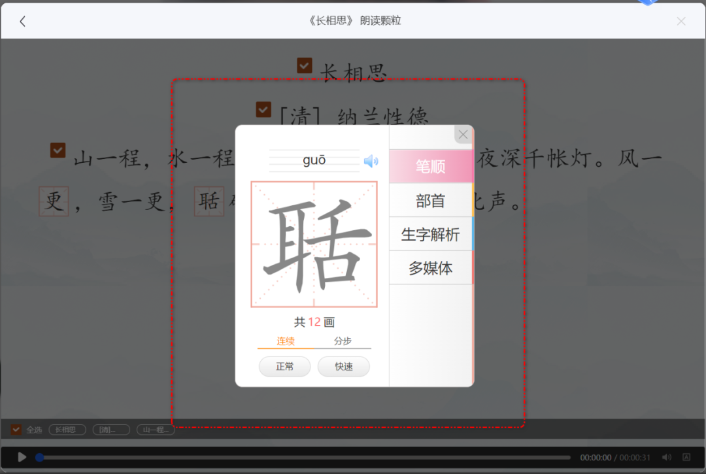Close the 聒 character dialog
Viewport: 706px width, 474px height.
(x=463, y=135)
